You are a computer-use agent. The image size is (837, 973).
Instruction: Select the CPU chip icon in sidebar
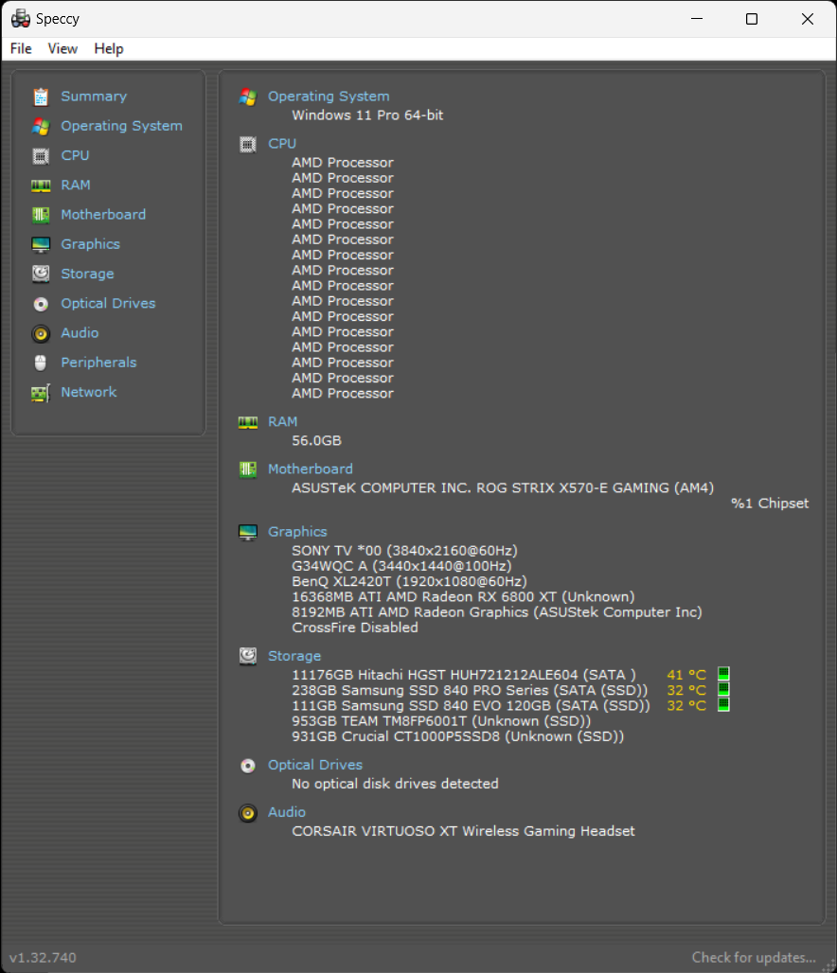tap(41, 155)
